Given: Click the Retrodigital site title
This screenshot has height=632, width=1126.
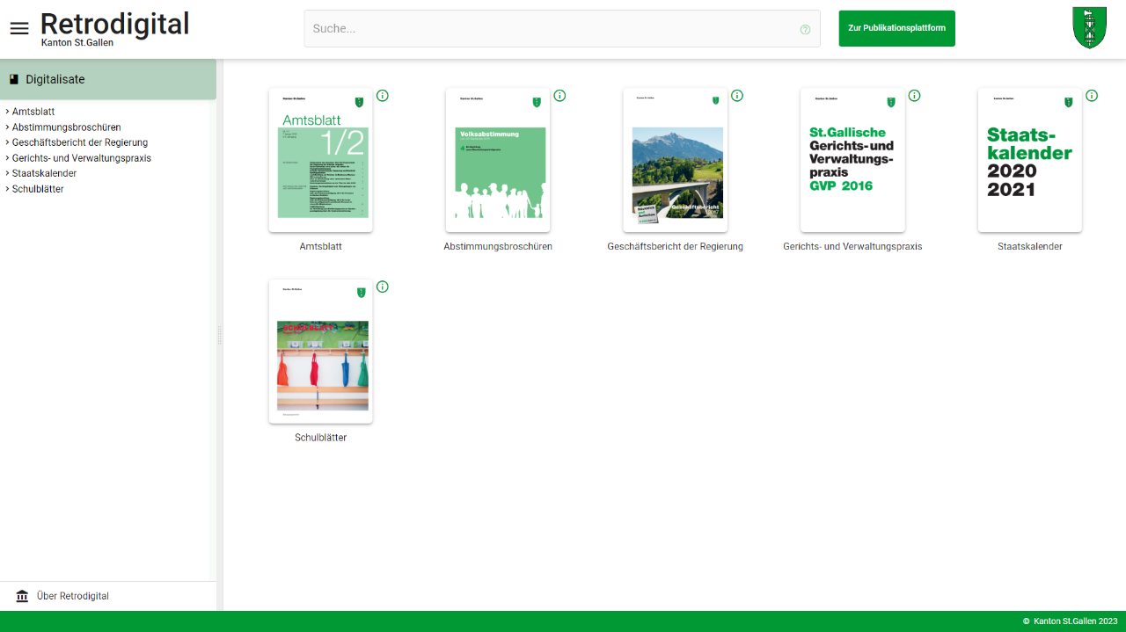Looking at the screenshot, I should tap(114, 24).
